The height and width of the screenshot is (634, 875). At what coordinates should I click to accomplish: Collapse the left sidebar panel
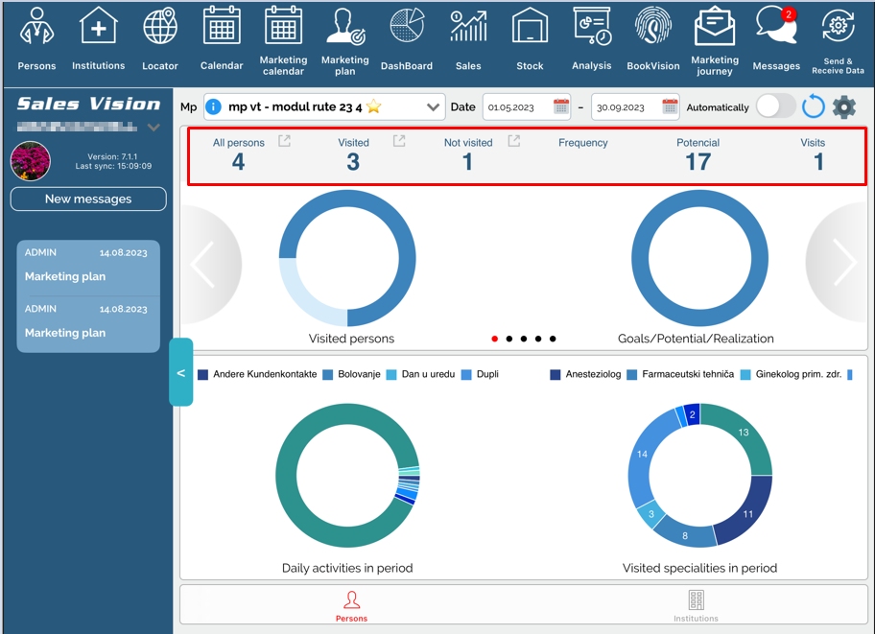181,372
